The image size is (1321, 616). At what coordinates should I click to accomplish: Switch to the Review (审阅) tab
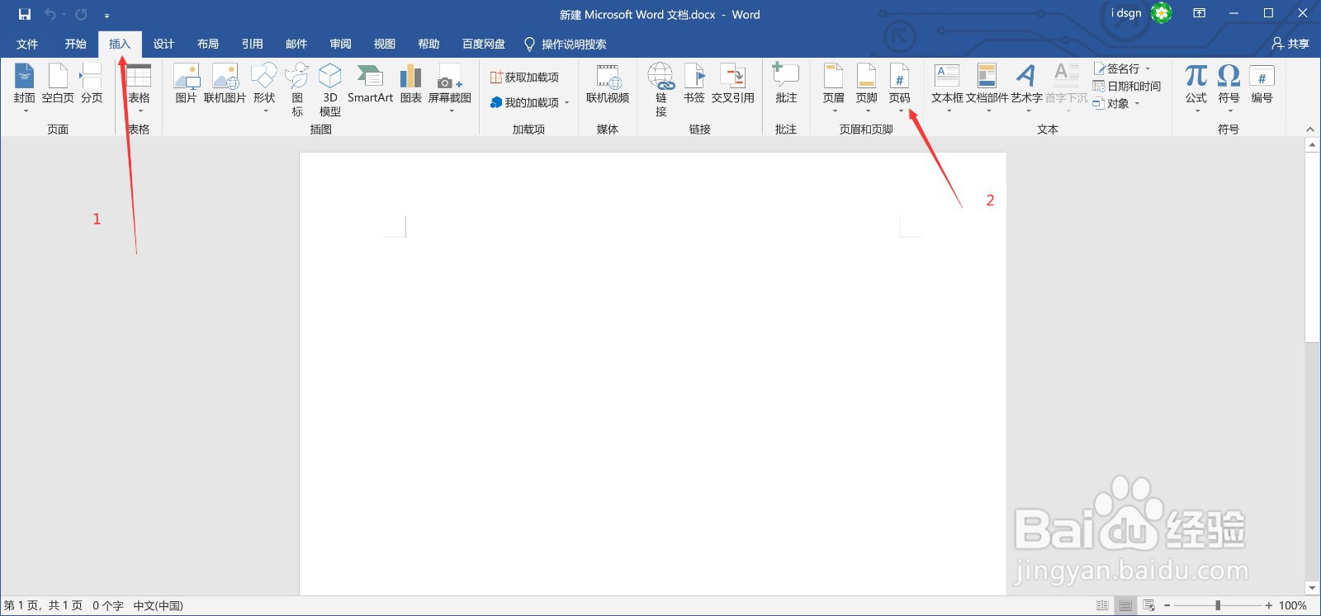340,44
